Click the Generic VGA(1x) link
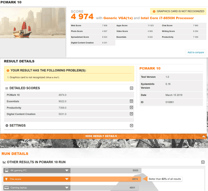This screenshot has width=208, height=191. [118, 18]
